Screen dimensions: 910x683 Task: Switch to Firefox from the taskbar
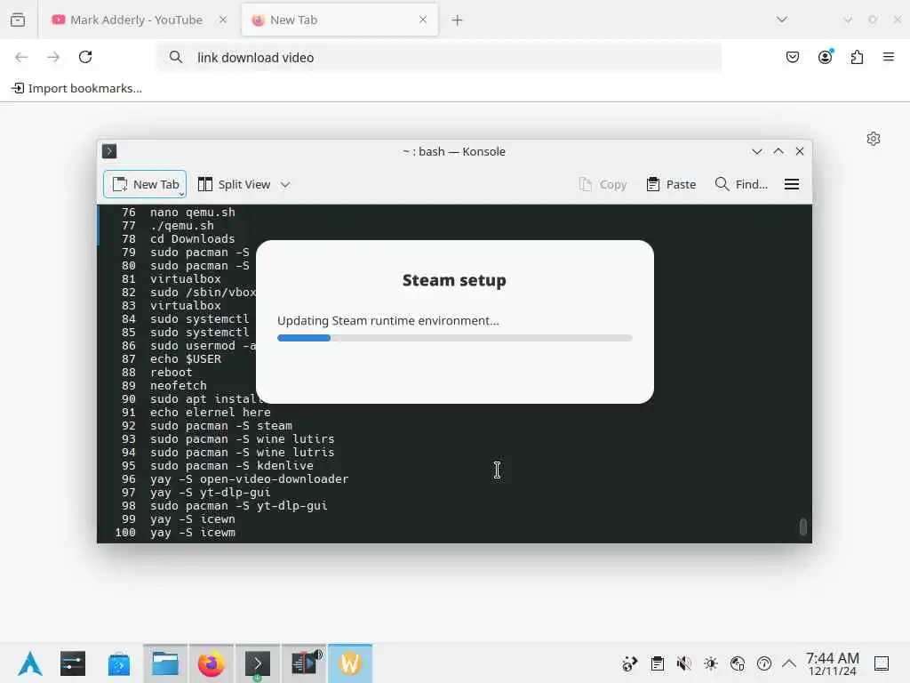(212, 663)
